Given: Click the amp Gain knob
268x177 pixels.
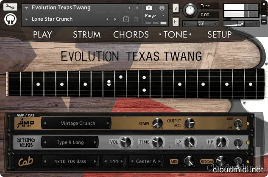Looking at the screenshot, I should click(158, 123).
